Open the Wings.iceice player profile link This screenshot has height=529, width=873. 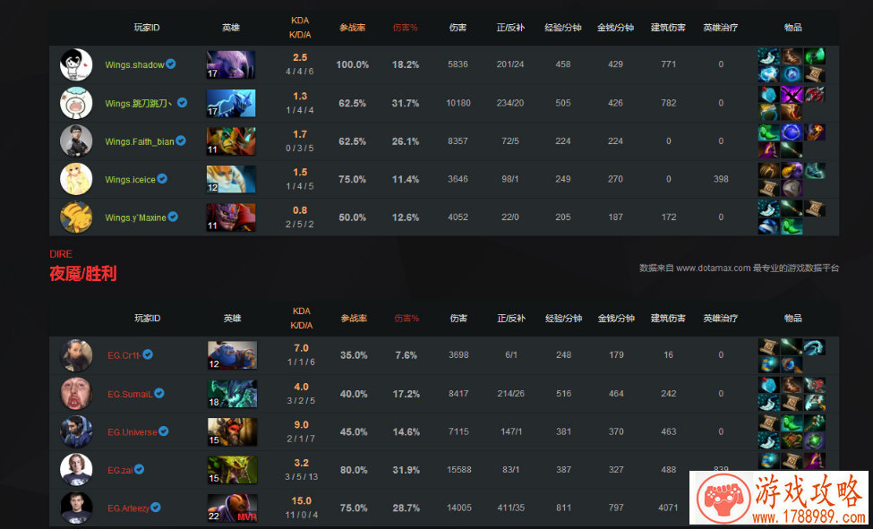point(130,180)
